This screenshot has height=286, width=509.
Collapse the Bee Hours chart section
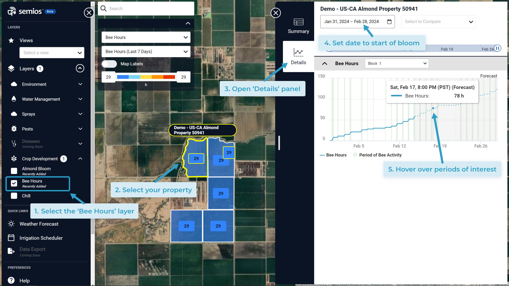[x=324, y=64]
